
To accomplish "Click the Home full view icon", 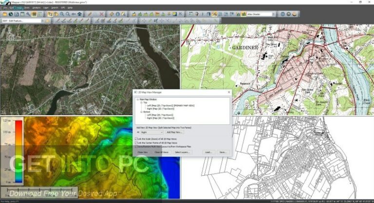I will click(x=79, y=14).
